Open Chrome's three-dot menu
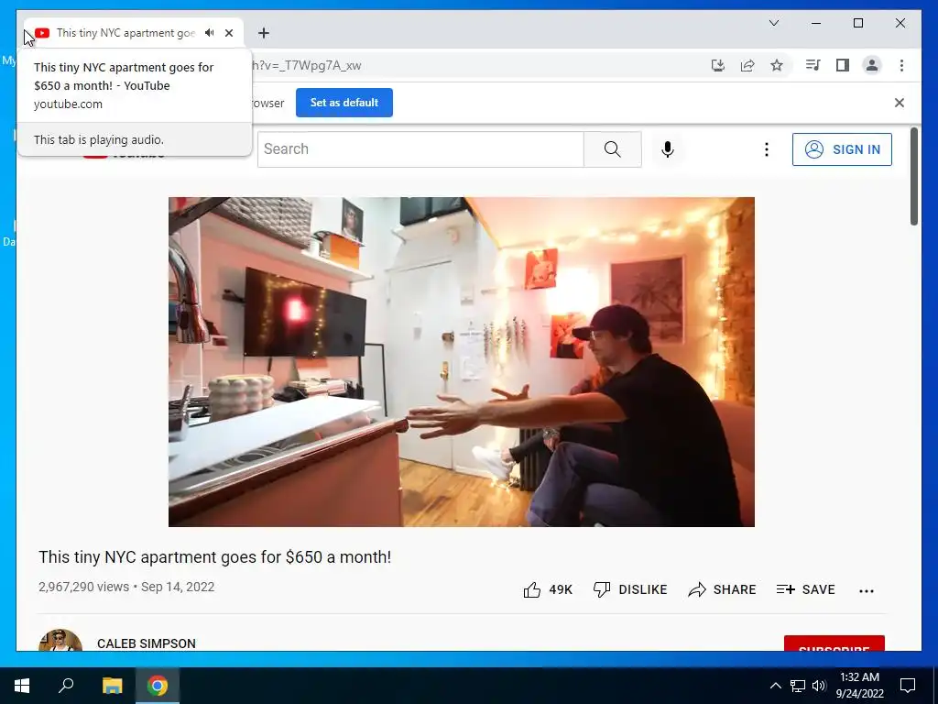The height and width of the screenshot is (704, 938). [x=901, y=65]
